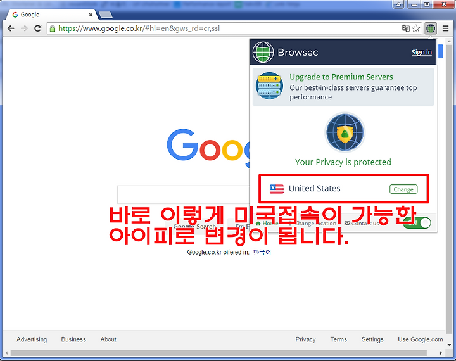Open the About footer link

coord(108,339)
